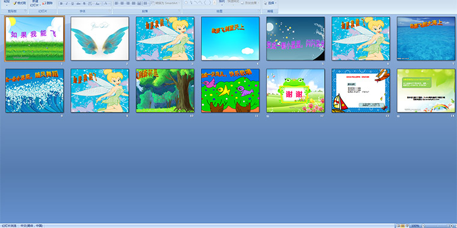457x228 pixels.
Task: Click the Italic formatting icon
Action: pos(67,4)
